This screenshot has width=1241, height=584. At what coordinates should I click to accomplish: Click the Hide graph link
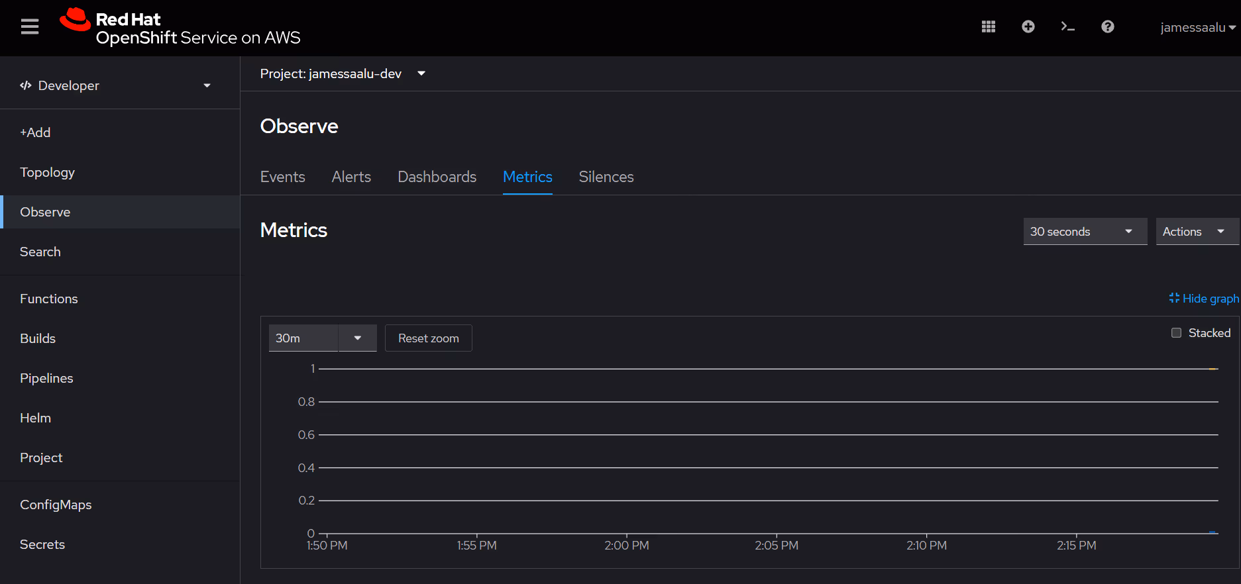pyautogui.click(x=1203, y=299)
